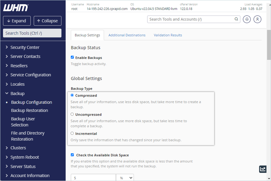Enable Backups checkbox toggle
The height and width of the screenshot is (181, 271).
(72, 57)
